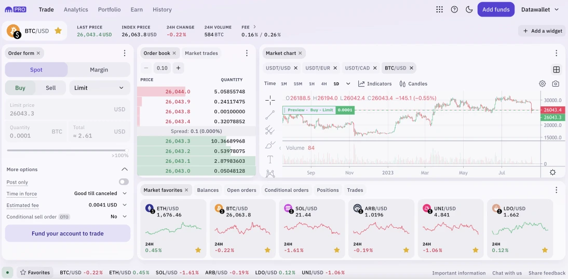Image resolution: width=568 pixels, height=279 pixels.
Task: Expand more chart timeframes chevron
Action: pyautogui.click(x=348, y=83)
